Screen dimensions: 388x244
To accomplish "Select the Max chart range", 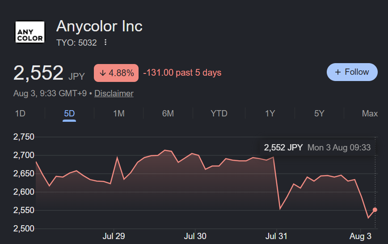I will click(370, 113).
